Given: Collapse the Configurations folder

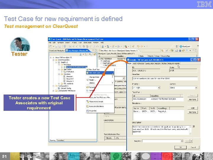Looking at the screenshot, I should [x=54, y=86].
